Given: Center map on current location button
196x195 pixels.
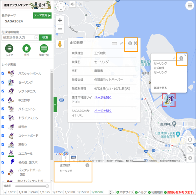Looking at the screenshot, I should [x=190, y=140].
